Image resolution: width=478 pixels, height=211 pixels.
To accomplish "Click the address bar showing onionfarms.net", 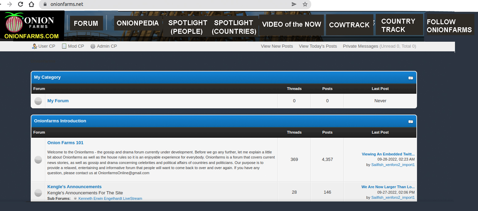I will pos(175,4).
